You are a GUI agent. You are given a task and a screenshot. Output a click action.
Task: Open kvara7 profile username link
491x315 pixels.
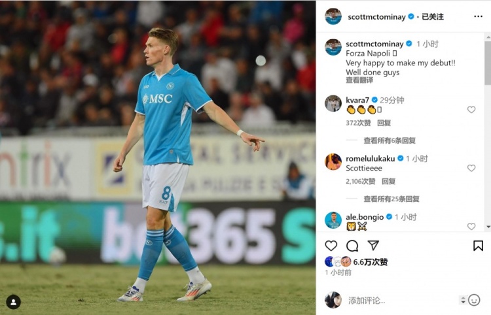pyautogui.click(x=357, y=100)
